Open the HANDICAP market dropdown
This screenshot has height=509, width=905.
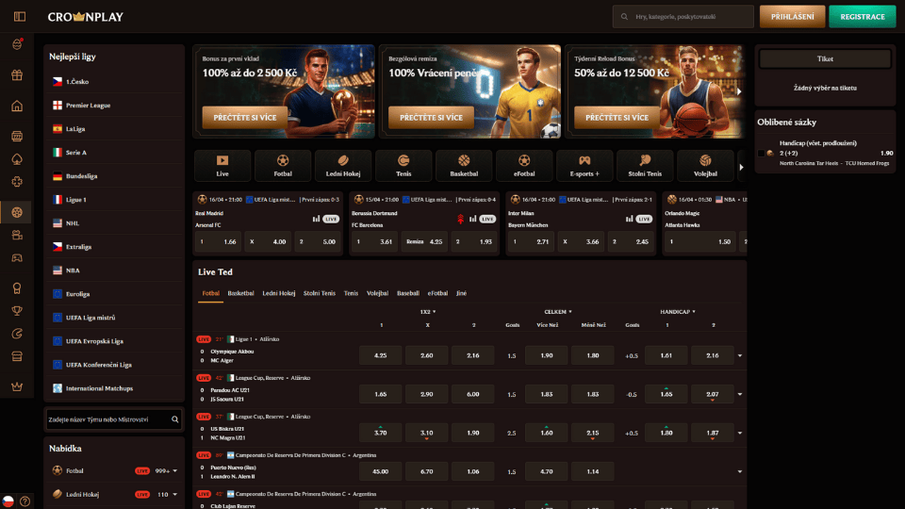pyautogui.click(x=678, y=312)
